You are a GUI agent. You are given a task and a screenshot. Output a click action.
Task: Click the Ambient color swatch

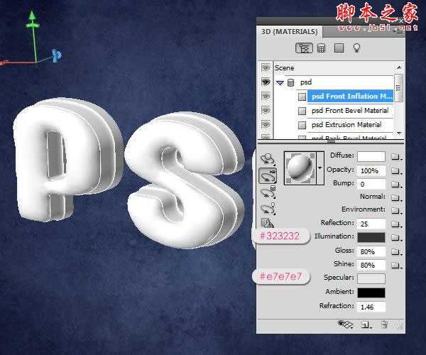click(x=371, y=293)
